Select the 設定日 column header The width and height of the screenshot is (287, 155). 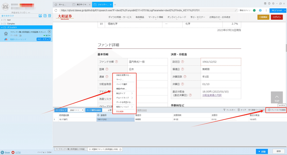(x=115, y=115)
